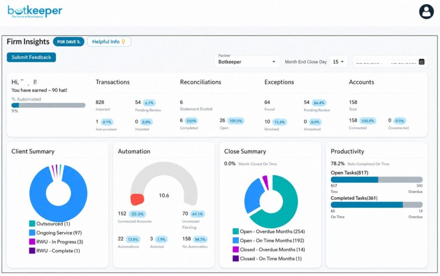Click the RWU - Complete (1) legend swatch
440x276 pixels.
pos(32,251)
